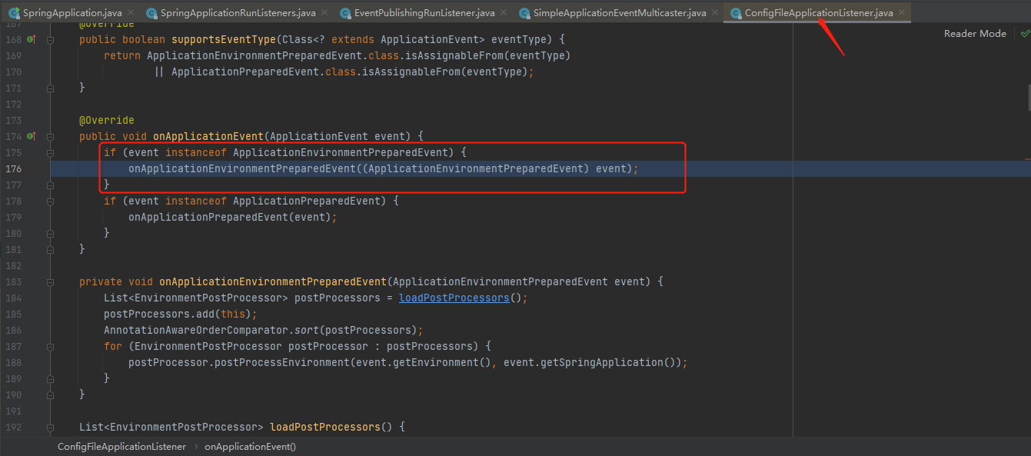Viewport: 1031px width, 456px height.
Task: Select the ConfigFileApplicationListener.java tab
Action: pyautogui.click(x=819, y=13)
